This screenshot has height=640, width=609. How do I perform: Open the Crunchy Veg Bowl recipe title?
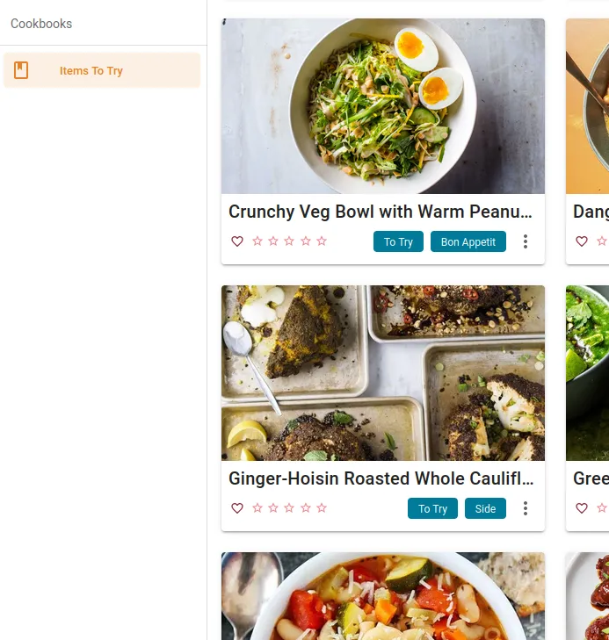point(381,212)
